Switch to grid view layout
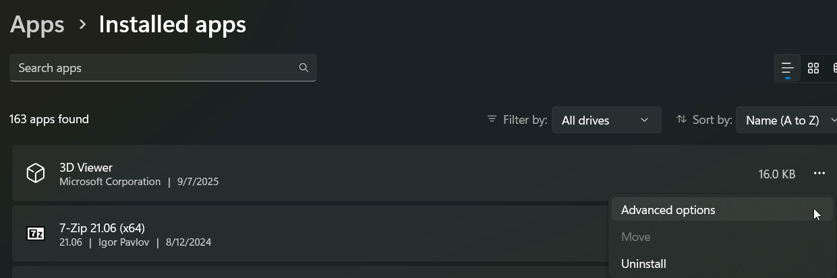 813,68
